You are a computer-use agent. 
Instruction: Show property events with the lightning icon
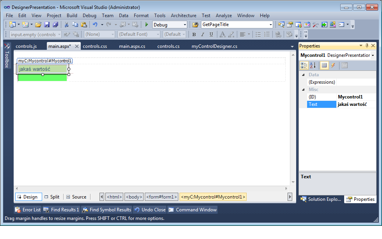pyautogui.click(x=333, y=65)
